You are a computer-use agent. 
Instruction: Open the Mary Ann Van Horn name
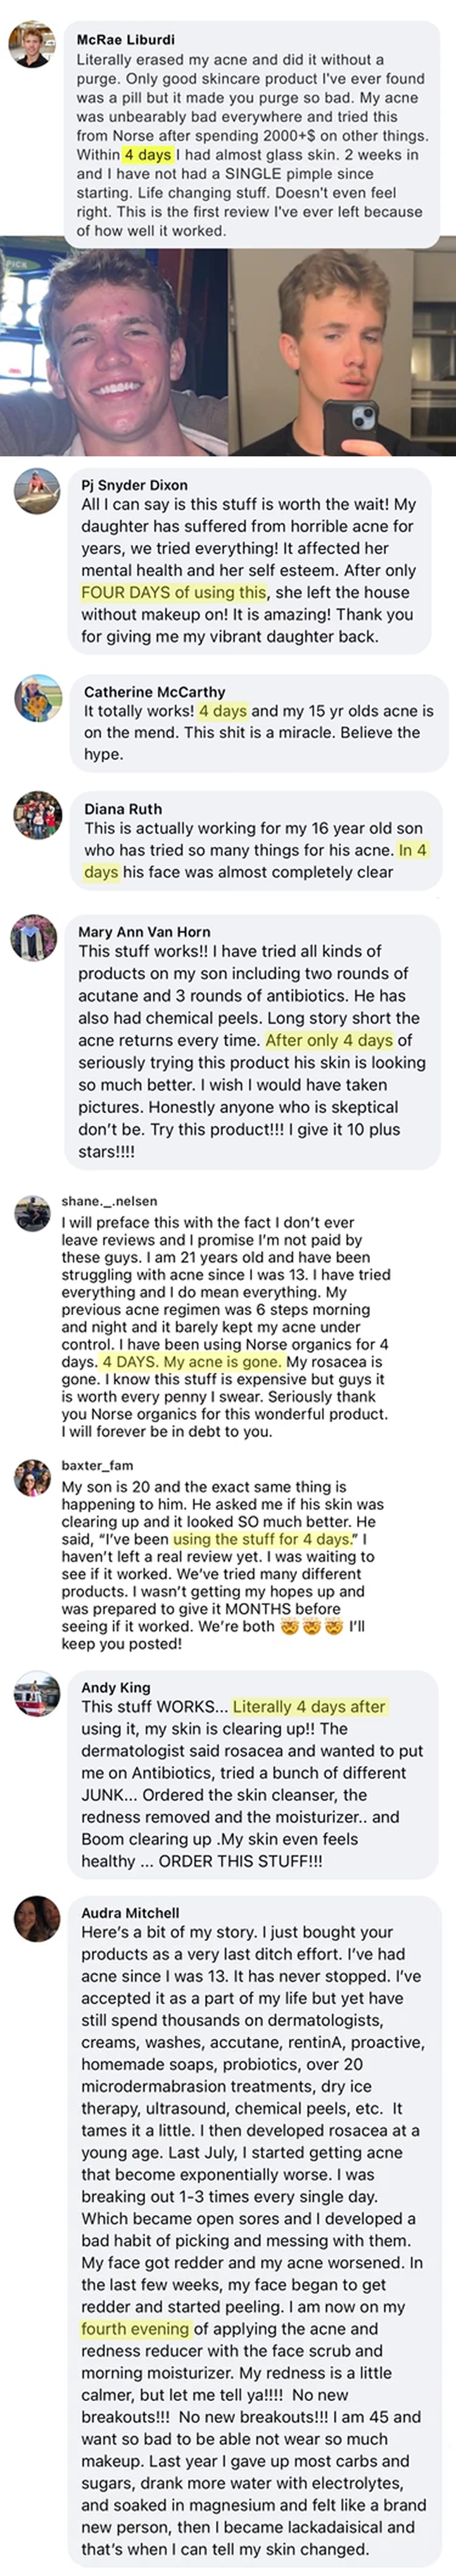tap(144, 932)
